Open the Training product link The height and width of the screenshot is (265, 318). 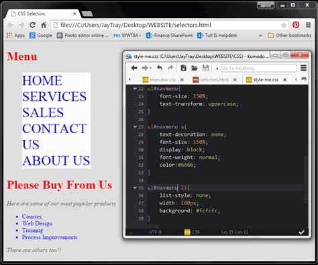pyautogui.click(x=32, y=230)
